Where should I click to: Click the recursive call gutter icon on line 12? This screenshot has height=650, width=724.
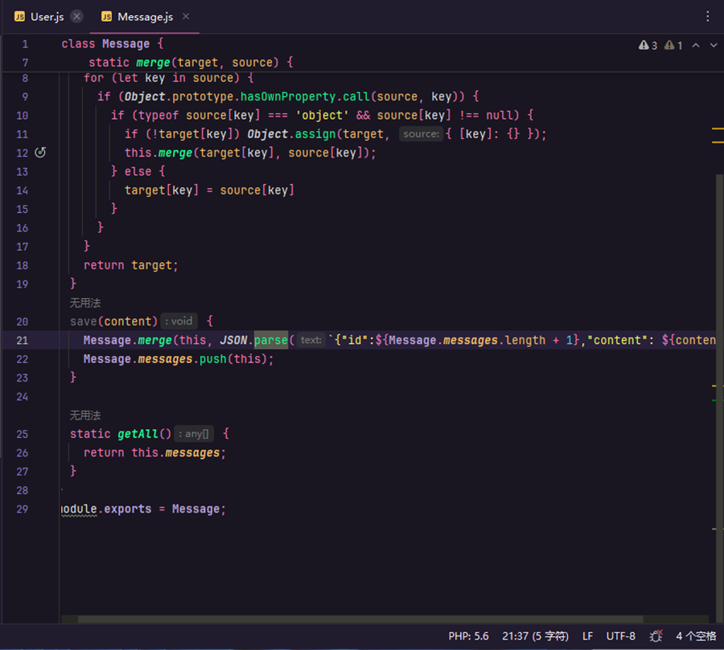(41, 153)
